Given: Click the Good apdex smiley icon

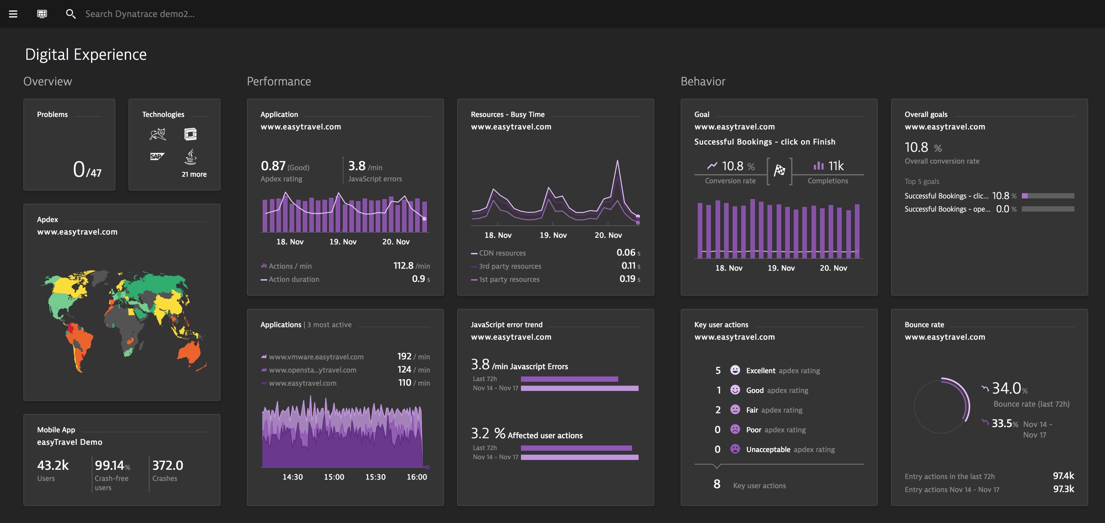Looking at the screenshot, I should pyautogui.click(x=735, y=390).
